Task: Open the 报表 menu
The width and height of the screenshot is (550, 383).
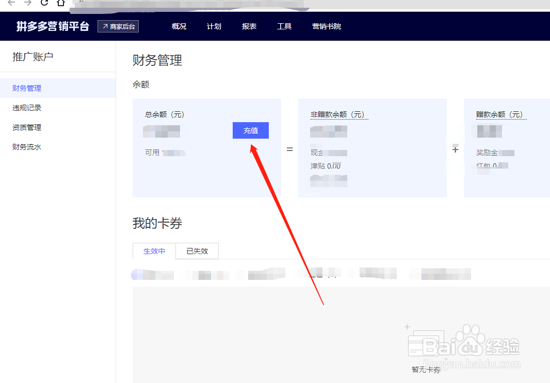Action: [x=249, y=26]
